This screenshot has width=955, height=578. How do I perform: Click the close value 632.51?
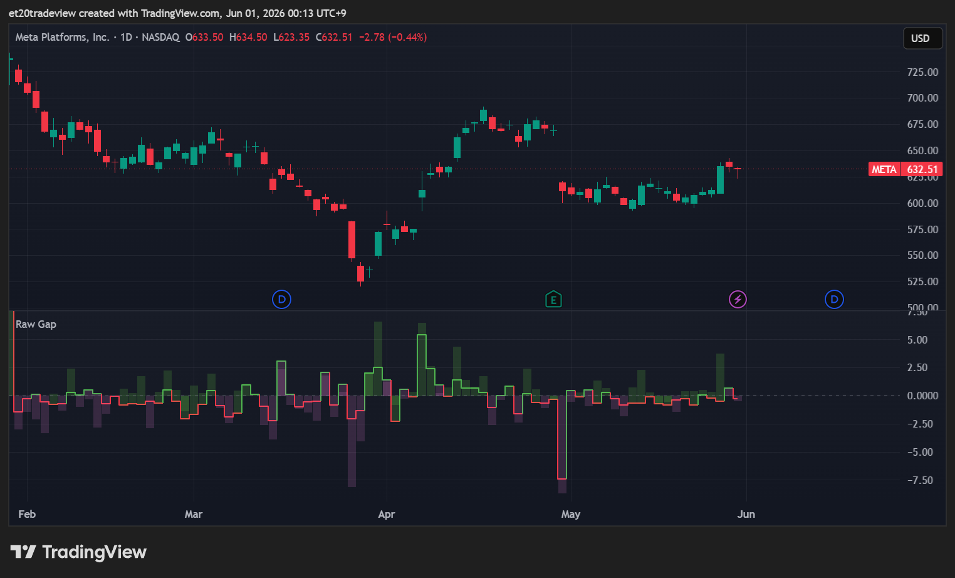[337, 37]
